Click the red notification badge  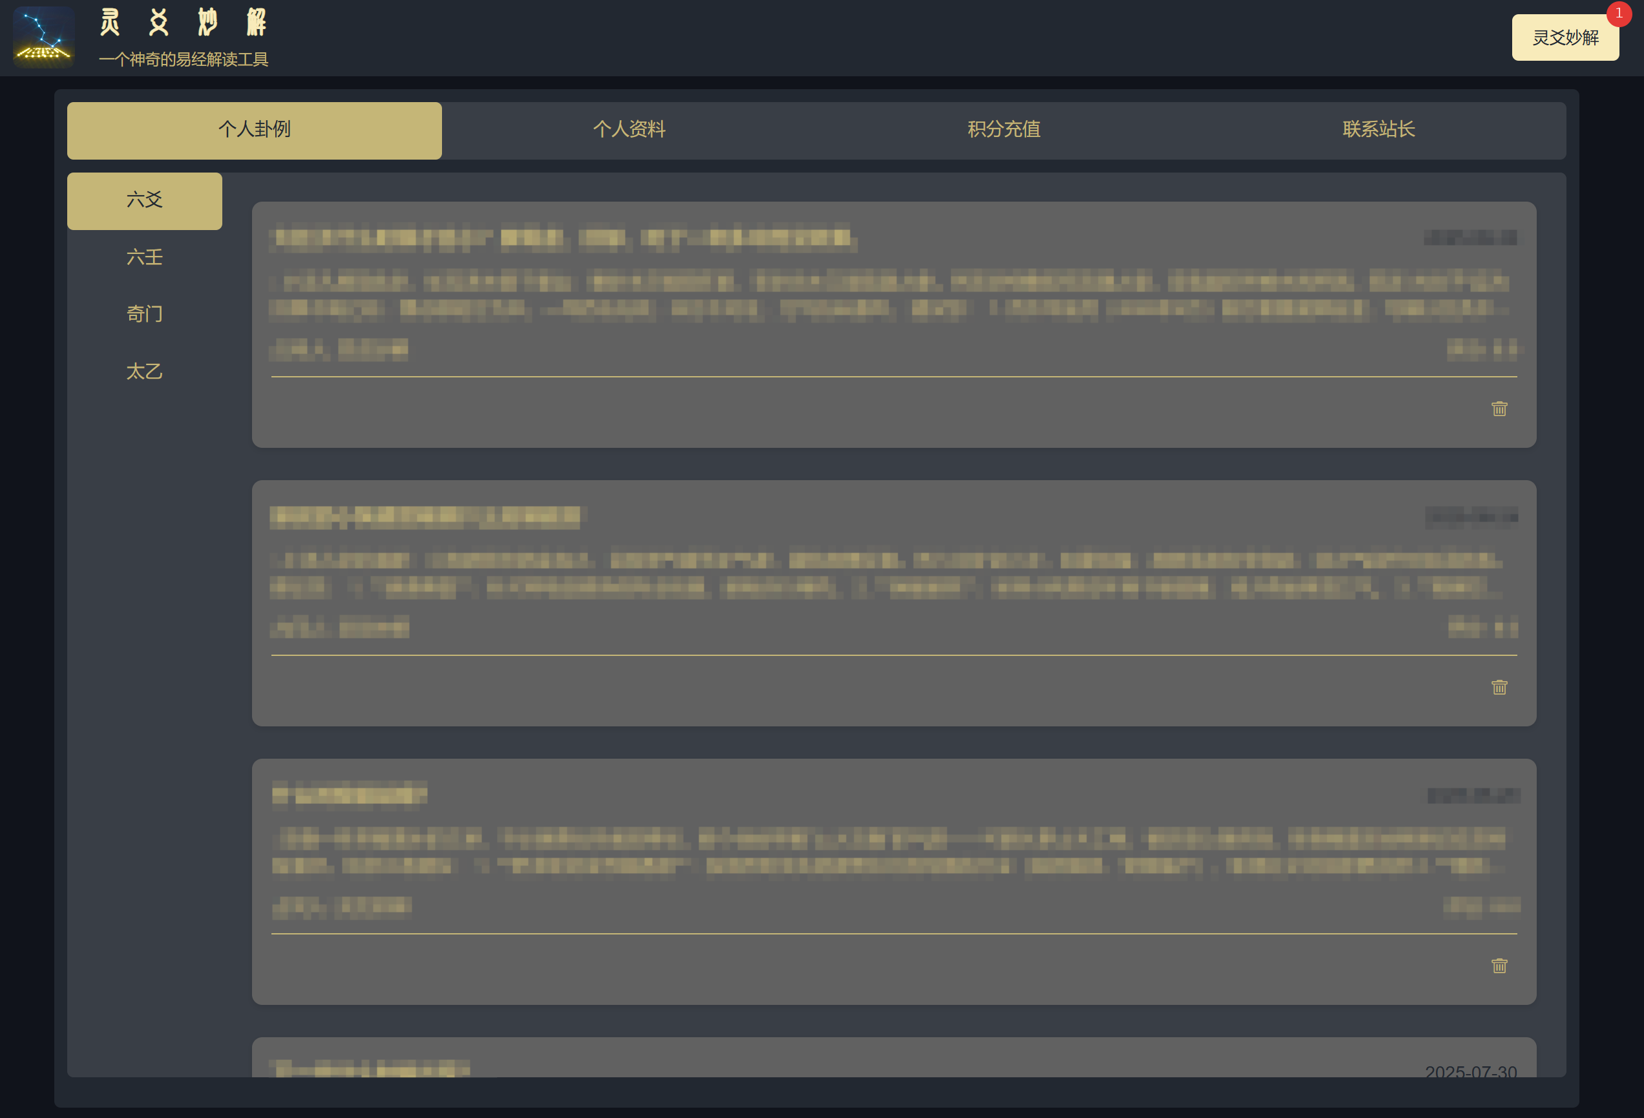[1619, 14]
